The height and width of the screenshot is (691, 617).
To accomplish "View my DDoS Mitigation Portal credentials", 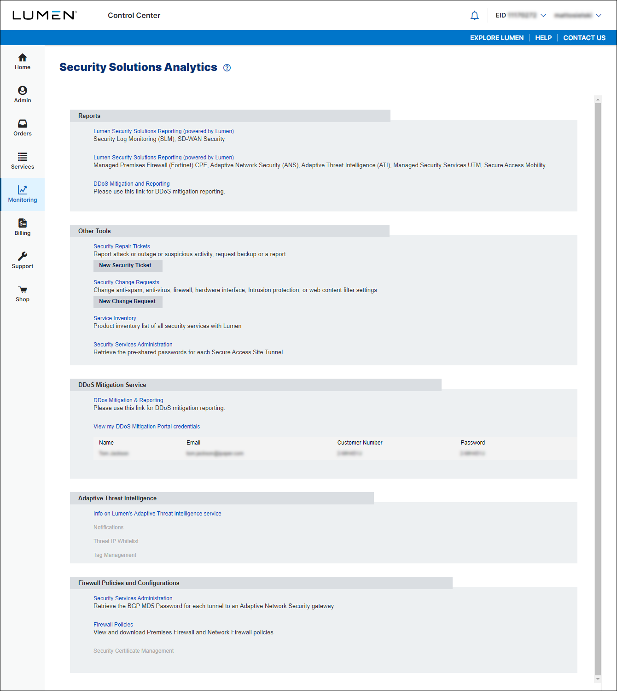I will tap(147, 427).
